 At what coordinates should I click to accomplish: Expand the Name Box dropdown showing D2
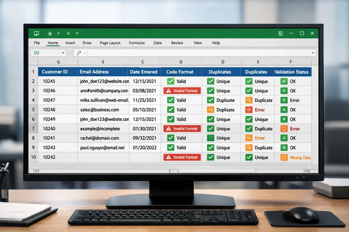[63, 53]
